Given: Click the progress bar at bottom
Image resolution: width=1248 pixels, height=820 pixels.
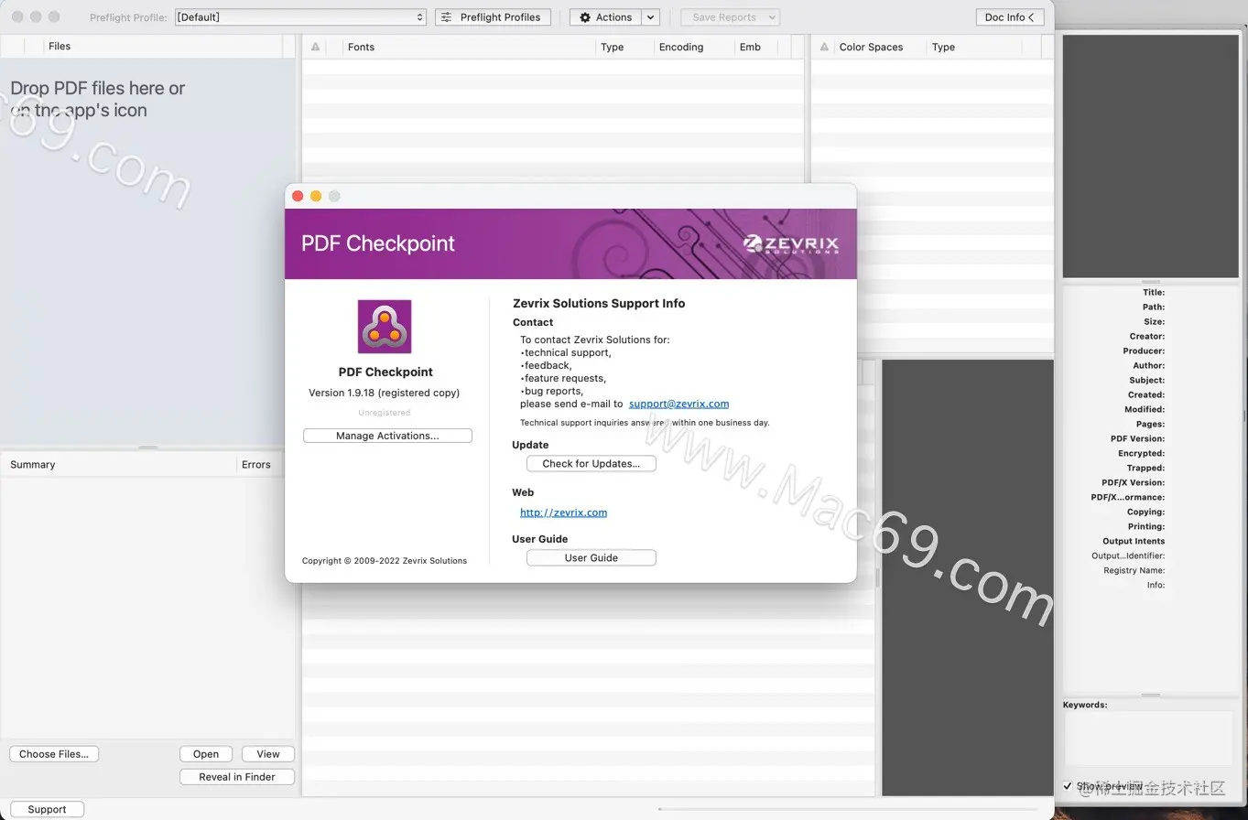Looking at the screenshot, I should pyautogui.click(x=847, y=809).
